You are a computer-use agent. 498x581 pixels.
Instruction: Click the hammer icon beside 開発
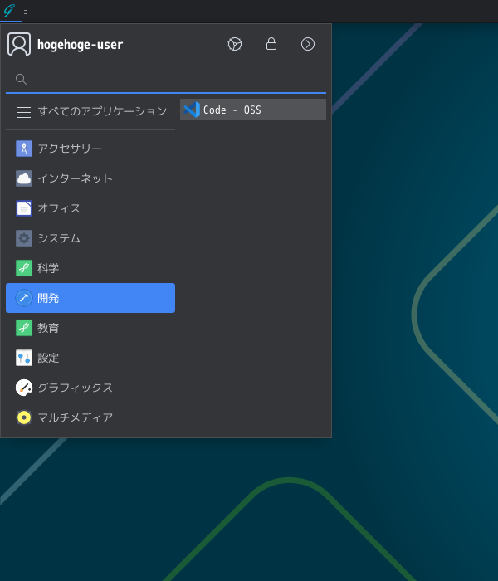(x=24, y=298)
